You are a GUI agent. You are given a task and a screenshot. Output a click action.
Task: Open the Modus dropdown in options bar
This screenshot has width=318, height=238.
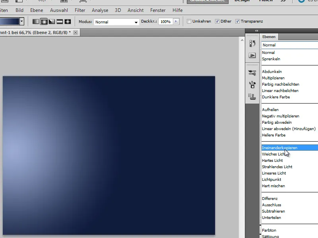point(116,22)
